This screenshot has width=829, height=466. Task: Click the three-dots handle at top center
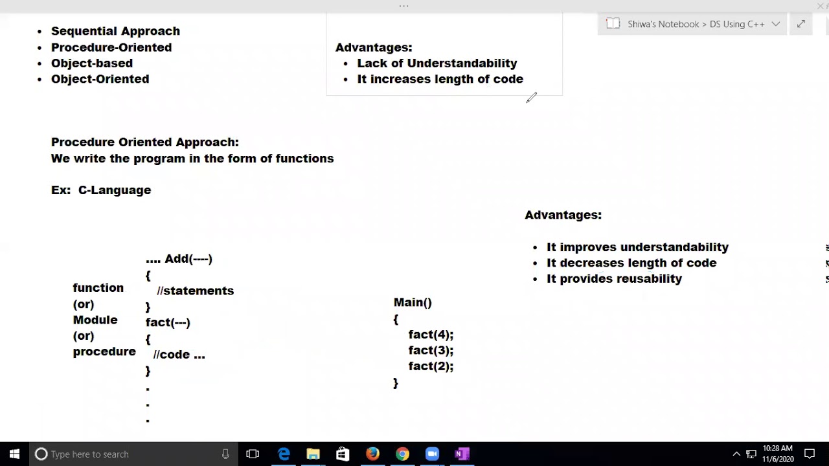pyautogui.click(x=404, y=6)
